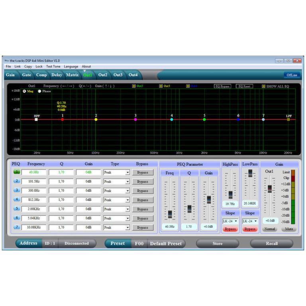Image resolution: width=306 pixels, height=306 pixels.
Task: Check the SHOW ALL EQ checkbox
Action: (263, 86)
